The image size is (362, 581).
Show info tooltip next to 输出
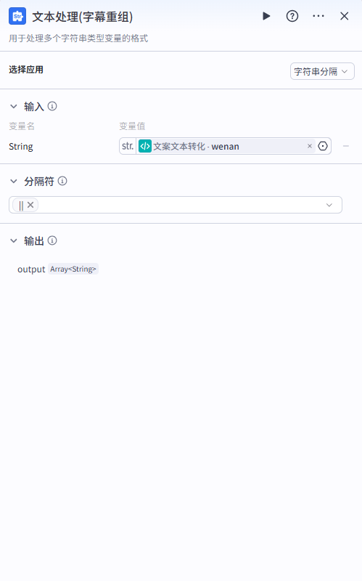[52, 240]
